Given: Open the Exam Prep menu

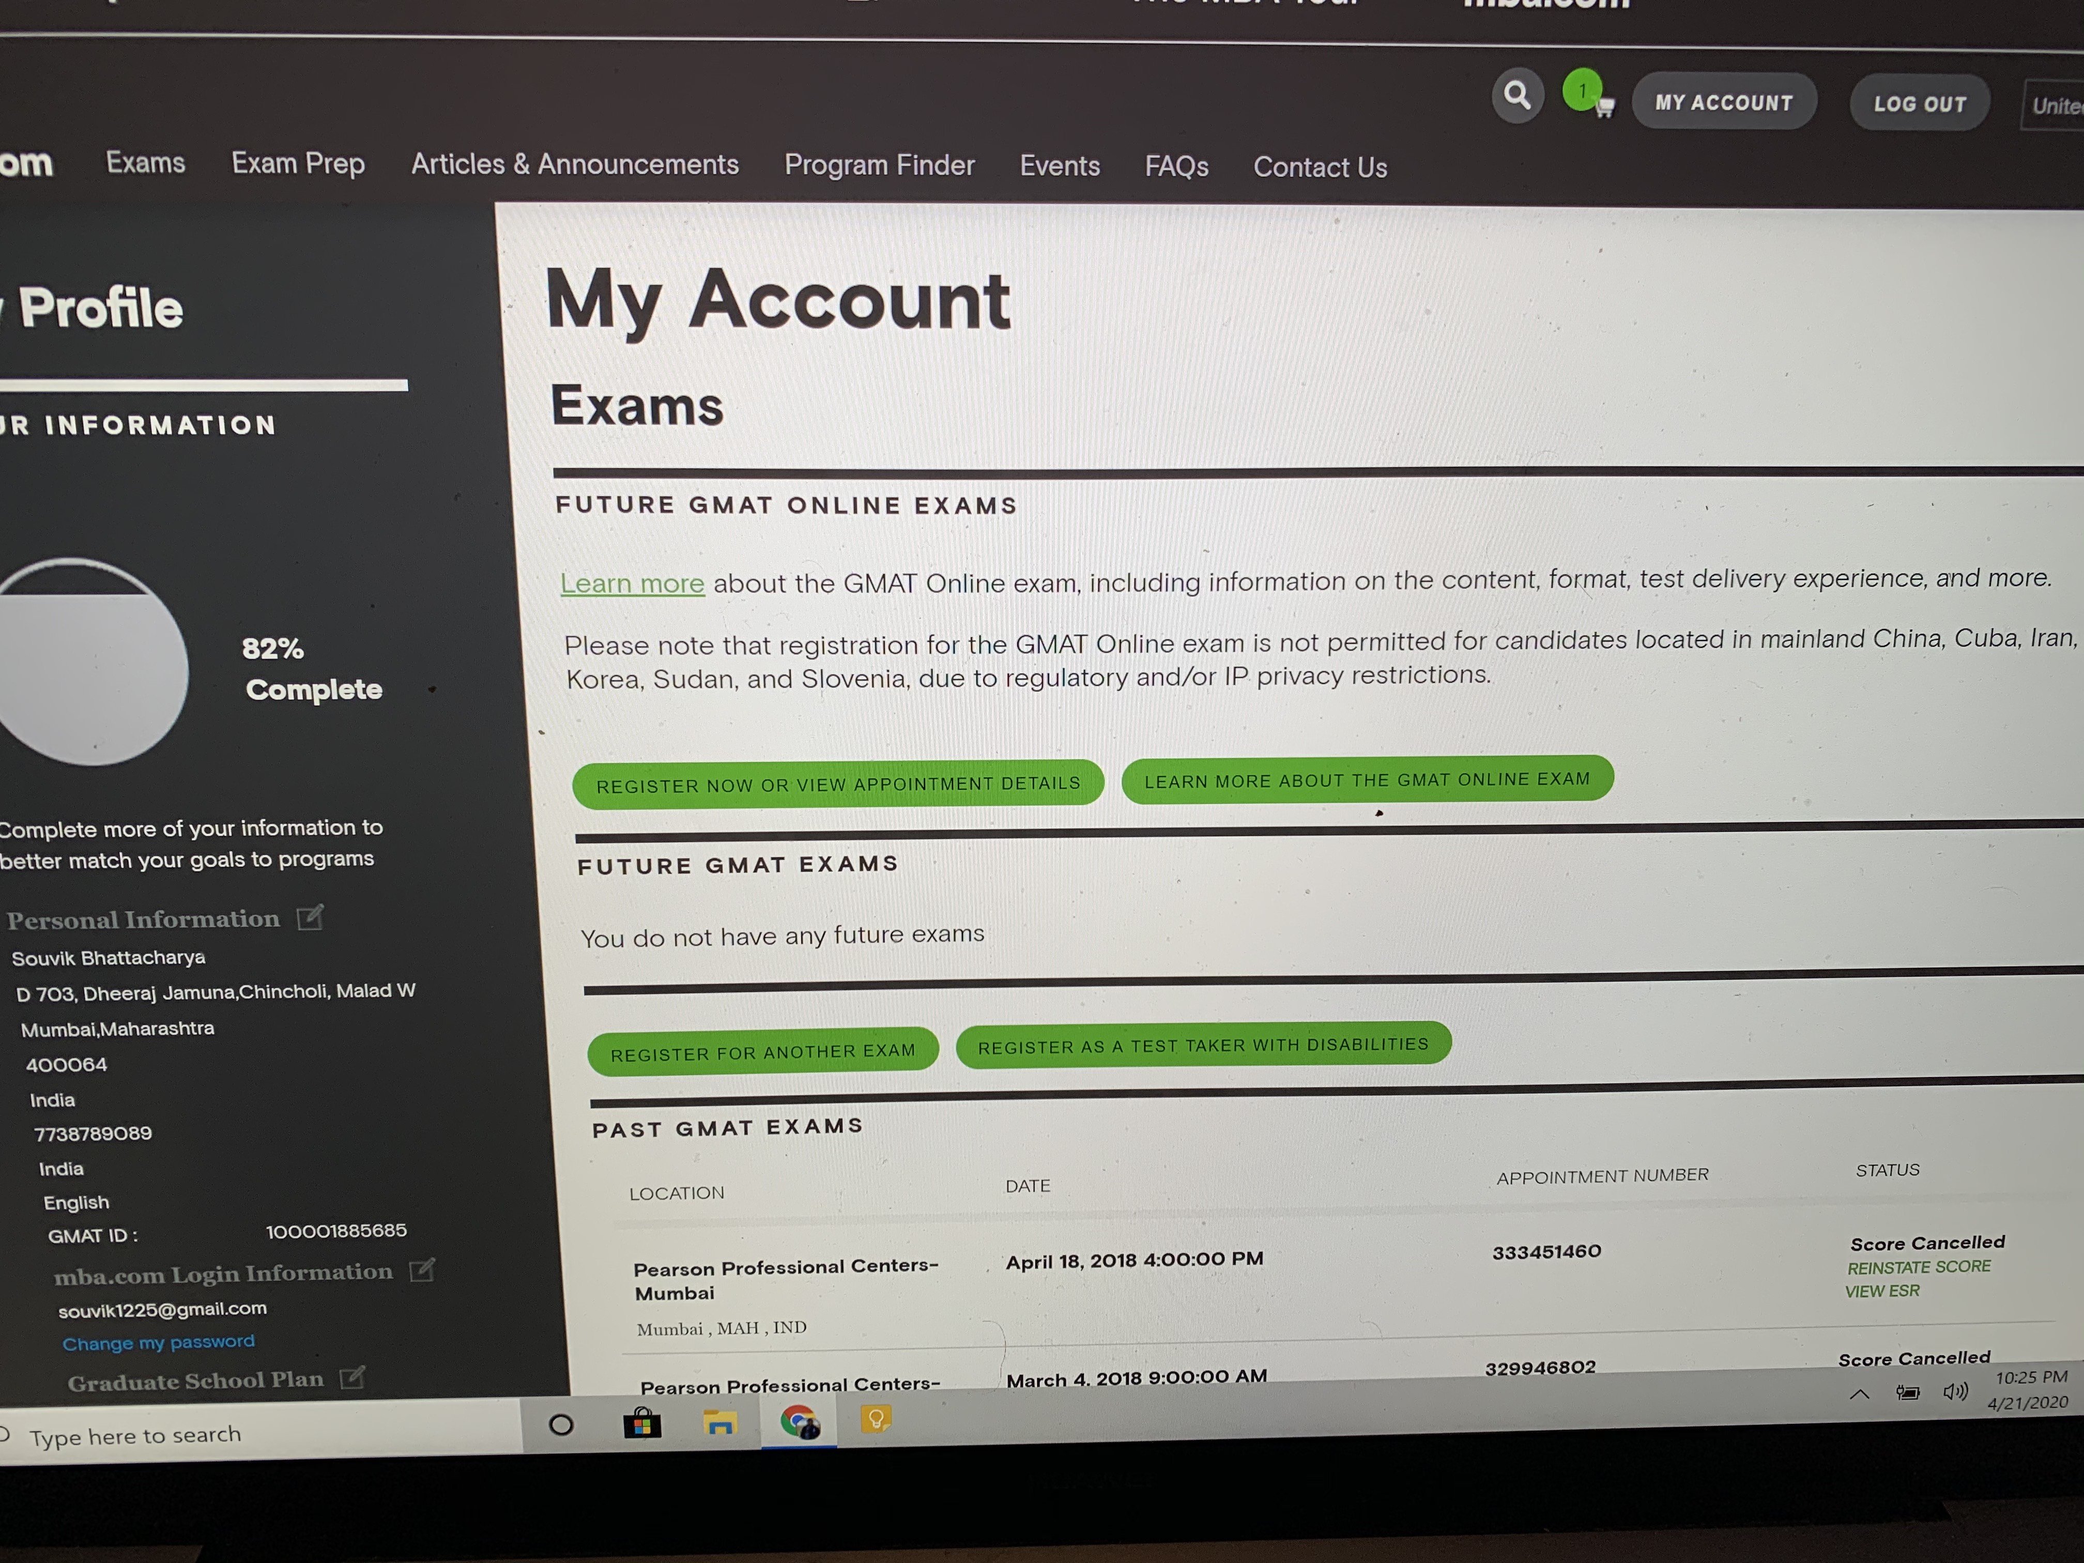Looking at the screenshot, I should click(x=298, y=164).
